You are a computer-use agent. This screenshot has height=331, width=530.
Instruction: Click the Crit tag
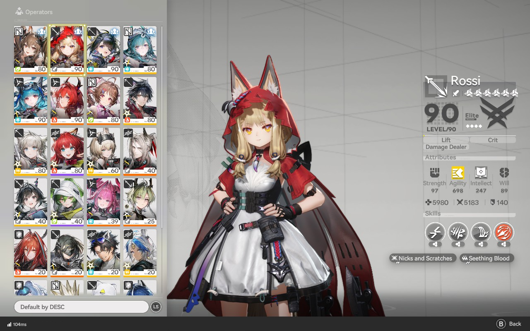[493, 140]
